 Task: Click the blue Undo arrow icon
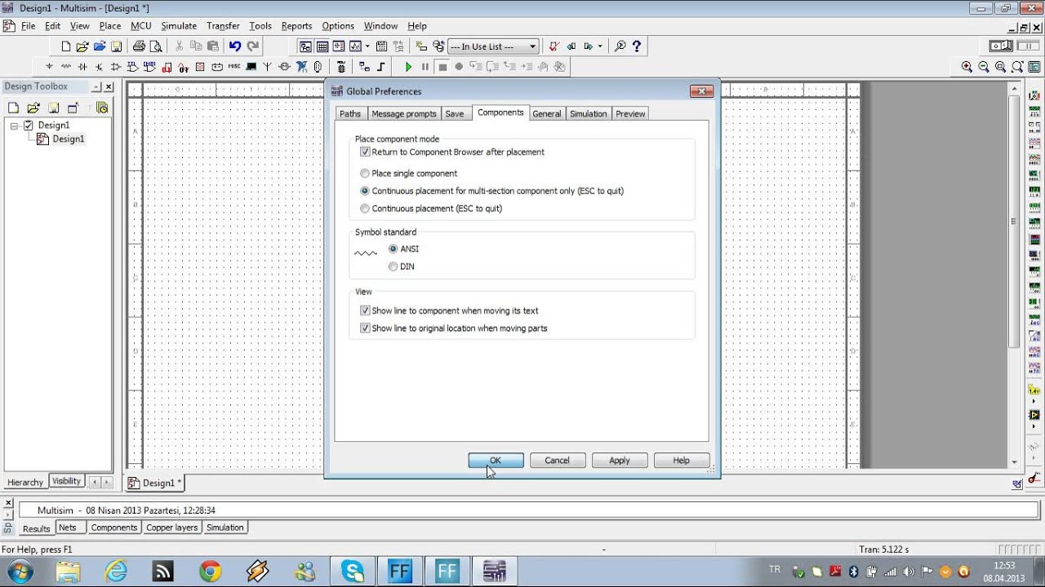(235, 46)
